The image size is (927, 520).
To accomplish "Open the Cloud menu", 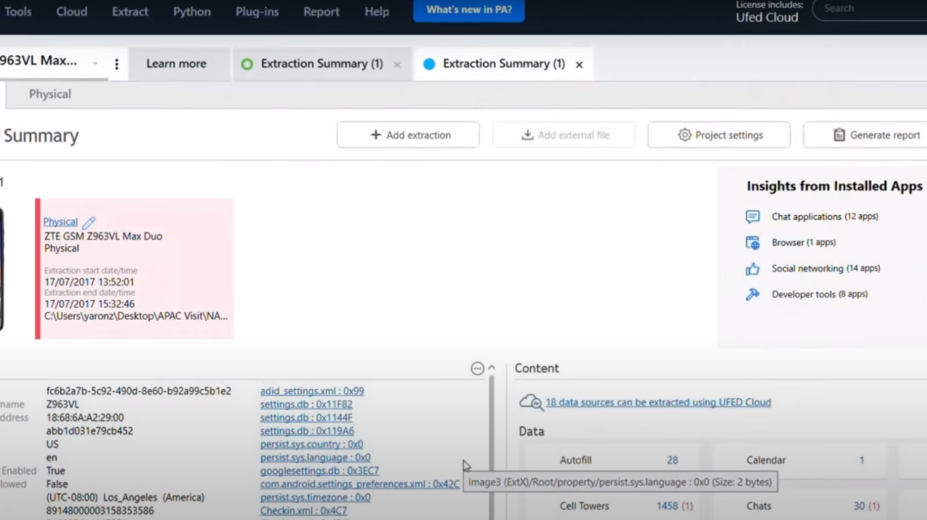I will [71, 12].
